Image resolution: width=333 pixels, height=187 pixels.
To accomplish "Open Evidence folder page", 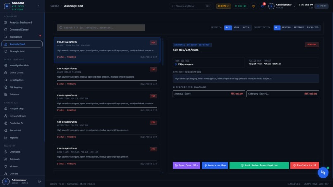I will (x=14, y=95).
